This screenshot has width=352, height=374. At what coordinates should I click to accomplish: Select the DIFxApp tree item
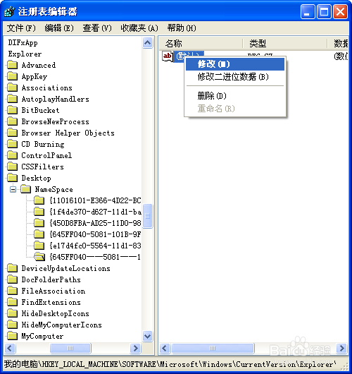point(23,43)
